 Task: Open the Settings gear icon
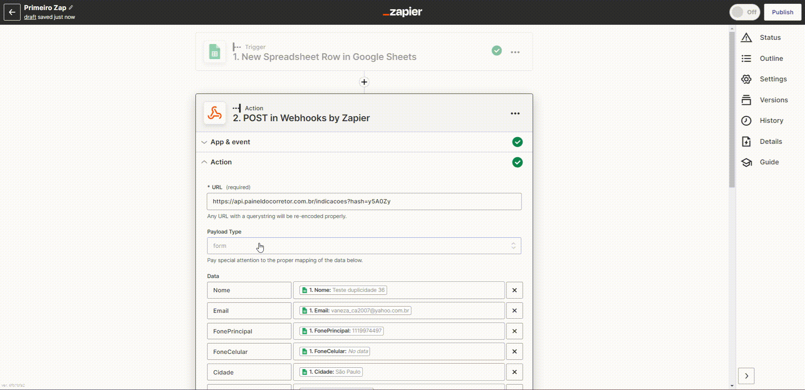pos(746,79)
